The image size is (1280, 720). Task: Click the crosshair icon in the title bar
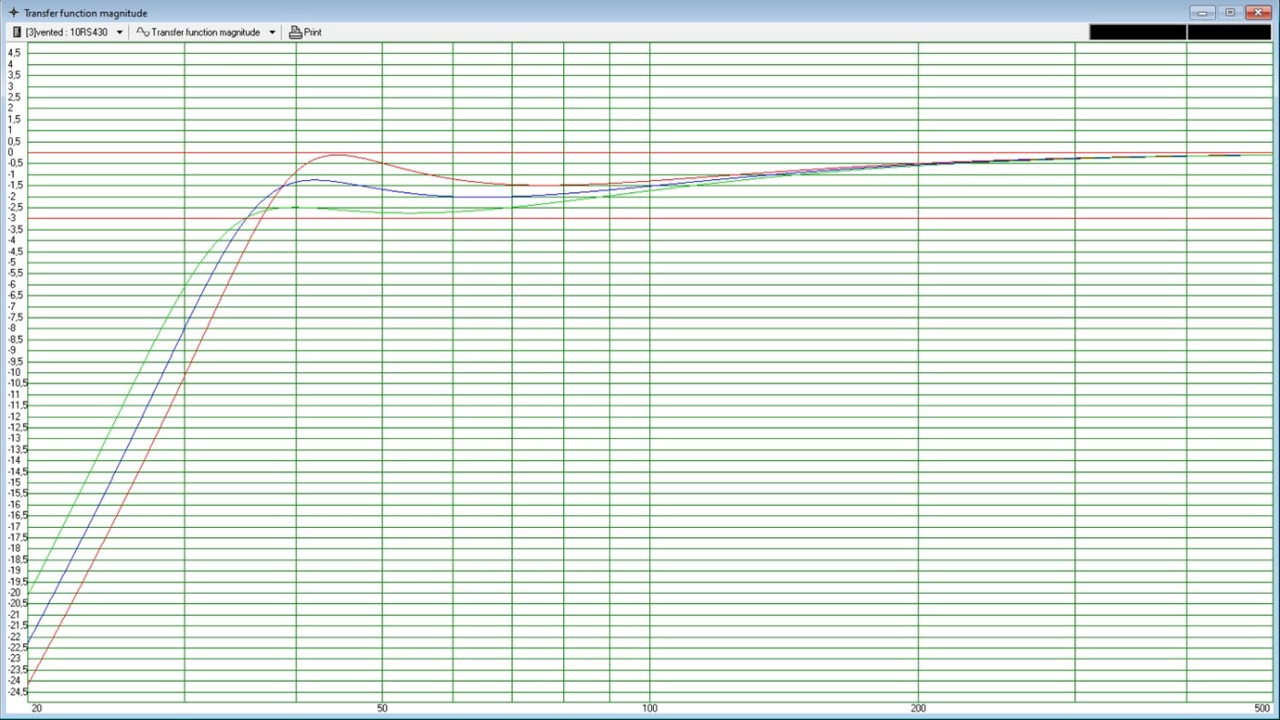(x=13, y=13)
